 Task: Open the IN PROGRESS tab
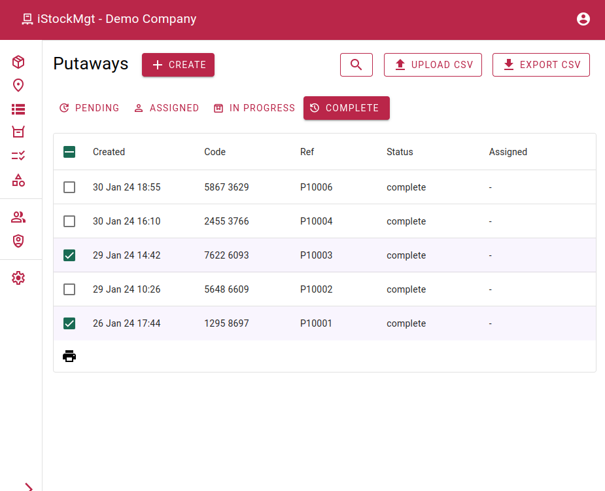254,108
